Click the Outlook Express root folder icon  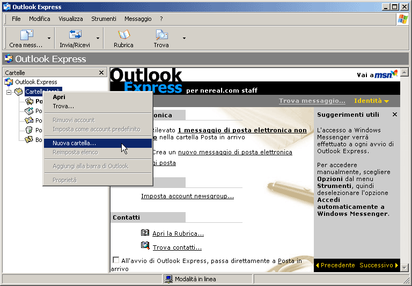click(9, 82)
